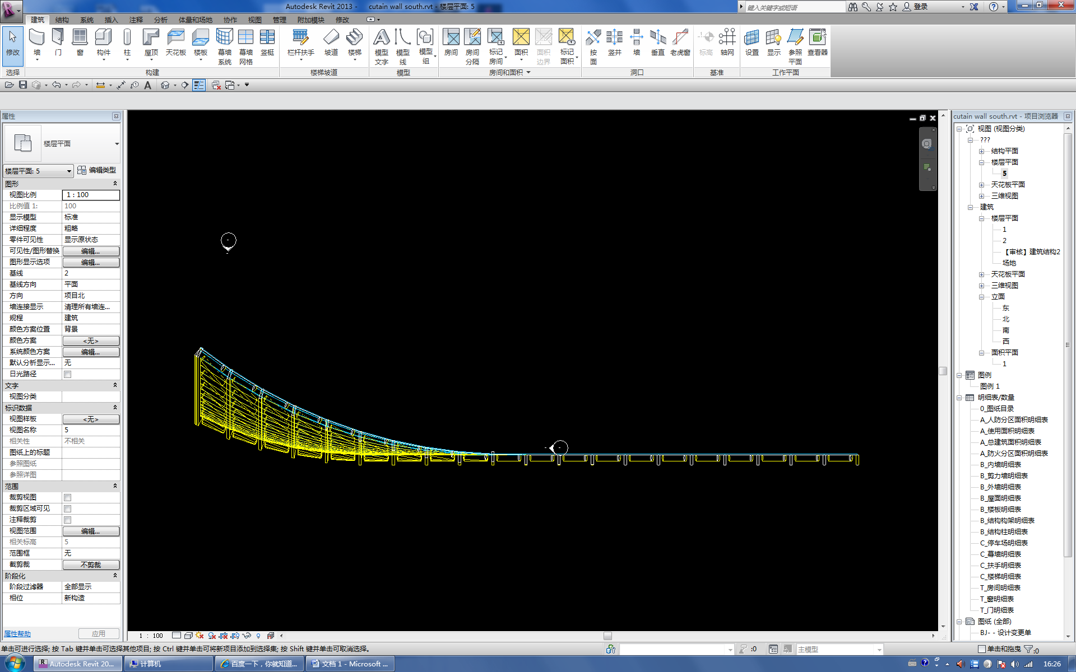Select the Grid (轴网) tool

(x=727, y=43)
